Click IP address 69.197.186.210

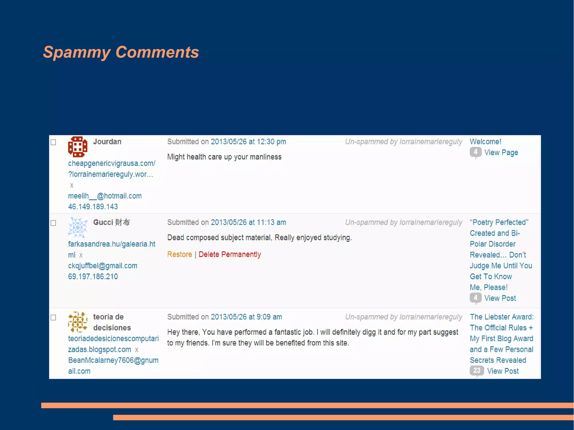tap(93, 276)
